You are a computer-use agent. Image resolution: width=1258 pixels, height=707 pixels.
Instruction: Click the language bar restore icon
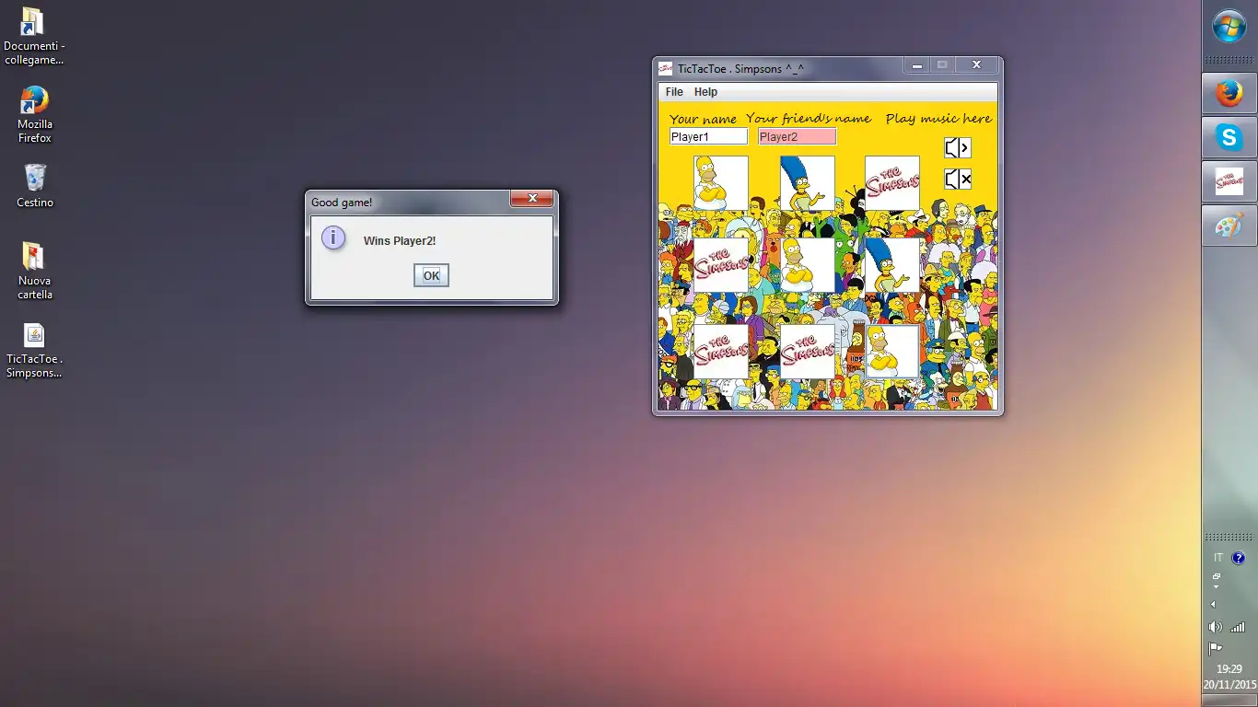point(1217,576)
